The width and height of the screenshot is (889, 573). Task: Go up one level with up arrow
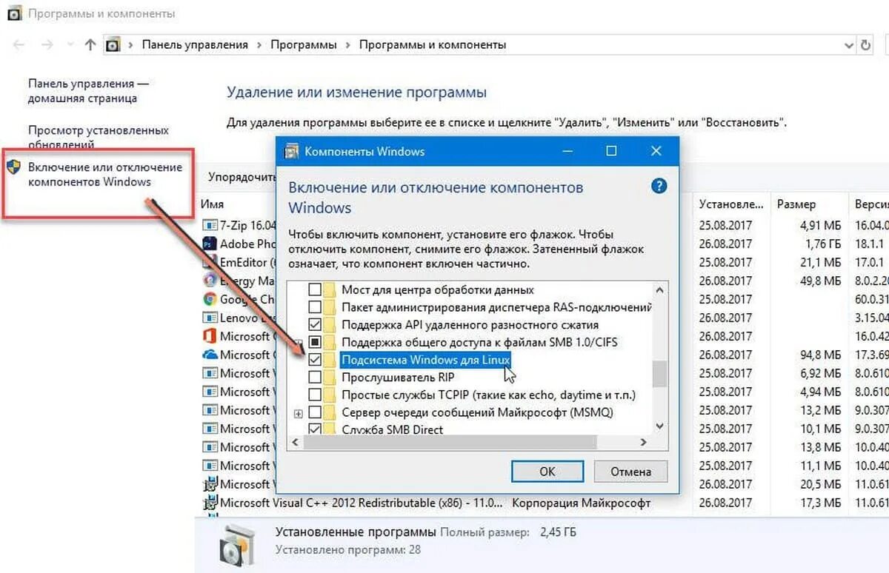tap(90, 44)
